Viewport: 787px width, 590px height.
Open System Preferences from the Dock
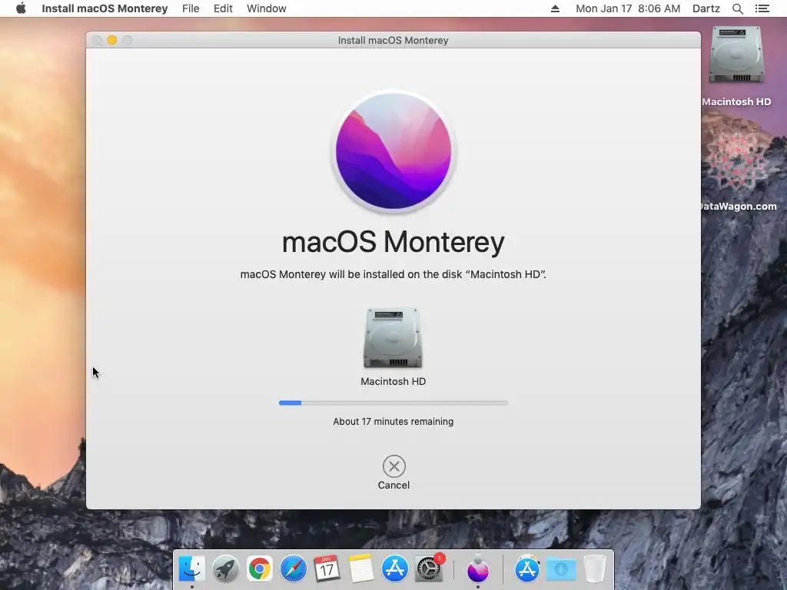click(x=429, y=569)
